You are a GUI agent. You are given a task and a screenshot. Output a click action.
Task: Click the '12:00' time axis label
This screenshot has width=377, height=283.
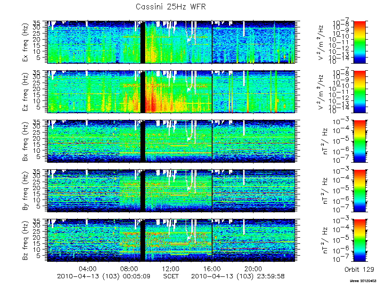pos(171,268)
